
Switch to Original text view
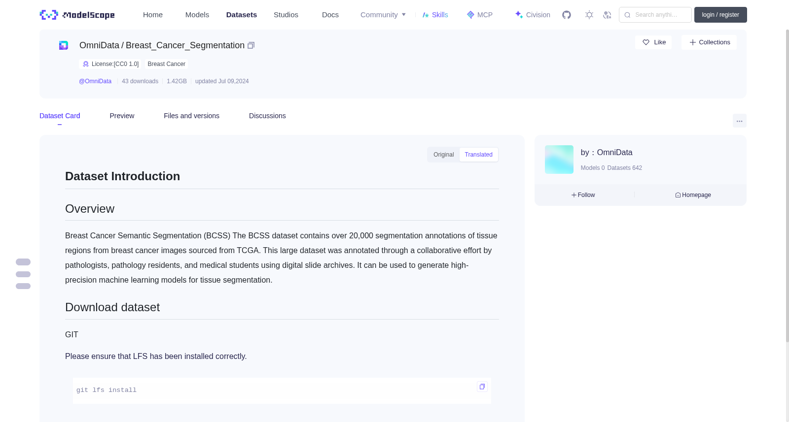point(443,155)
